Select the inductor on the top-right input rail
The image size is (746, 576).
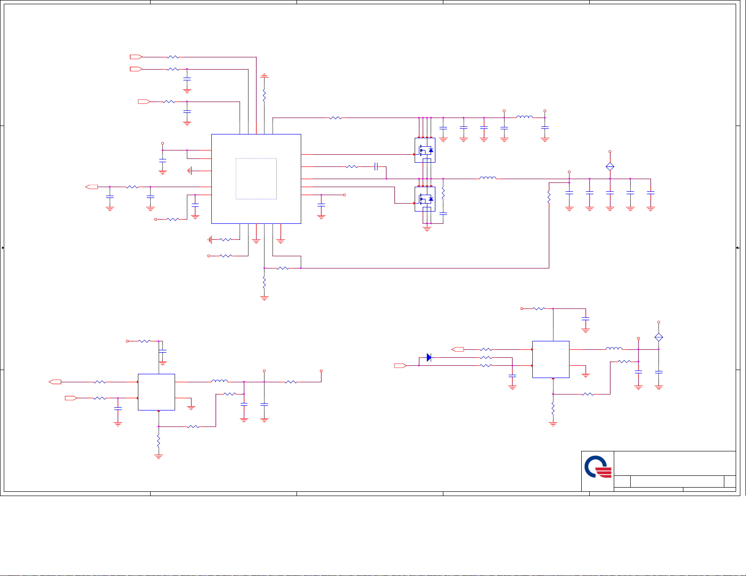pyautogui.click(x=524, y=117)
